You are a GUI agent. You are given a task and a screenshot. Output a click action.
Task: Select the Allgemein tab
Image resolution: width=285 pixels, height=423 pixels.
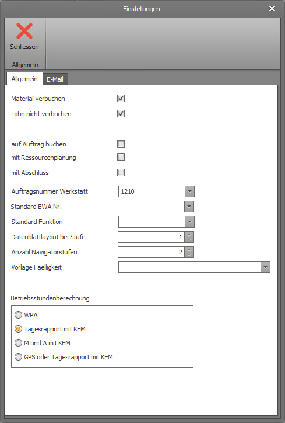[24, 79]
